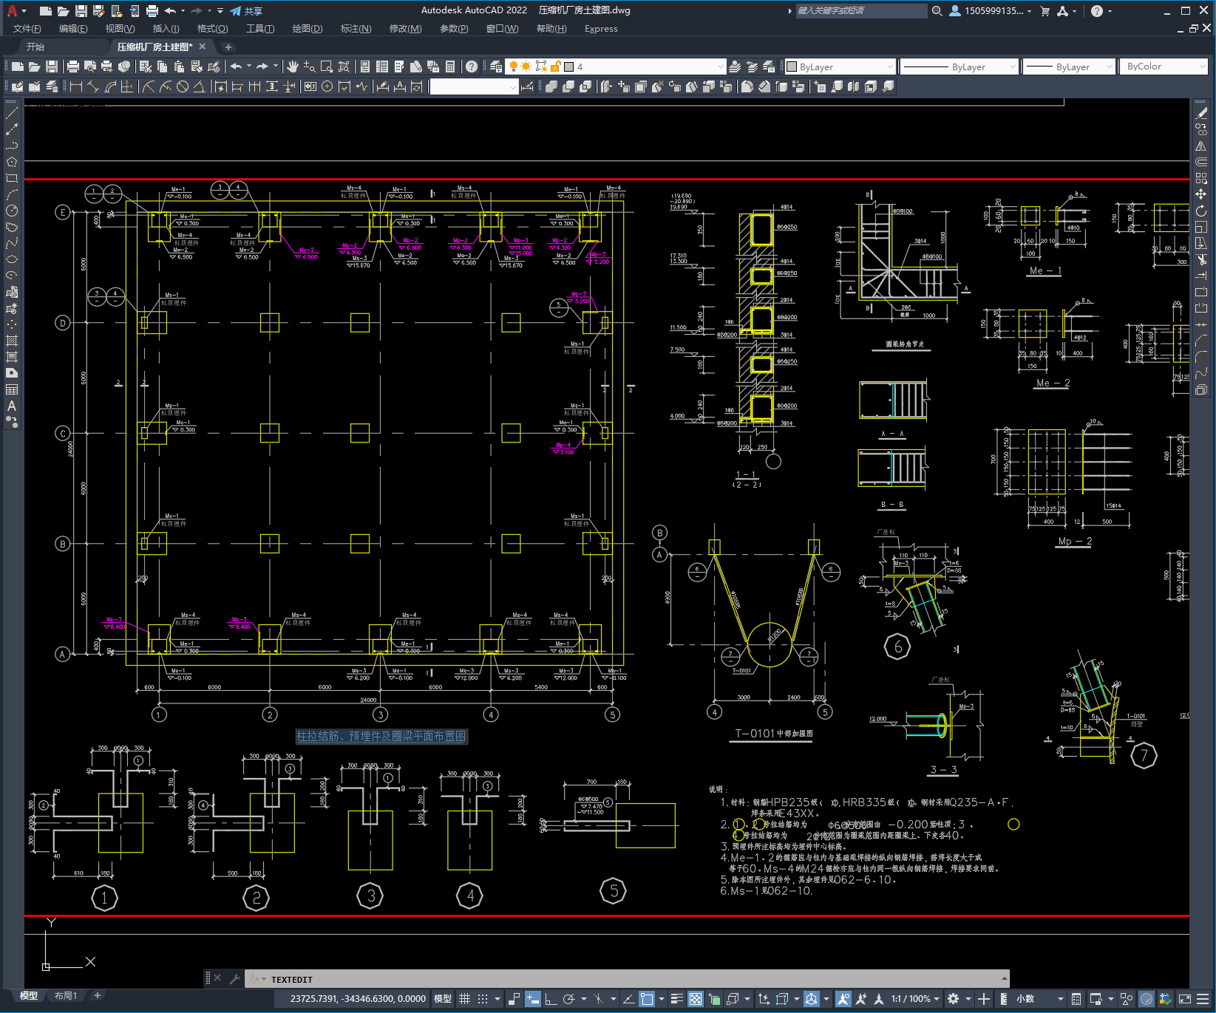Click the 模型 model space button in status bar
This screenshot has height=1013, width=1216.
click(x=443, y=999)
